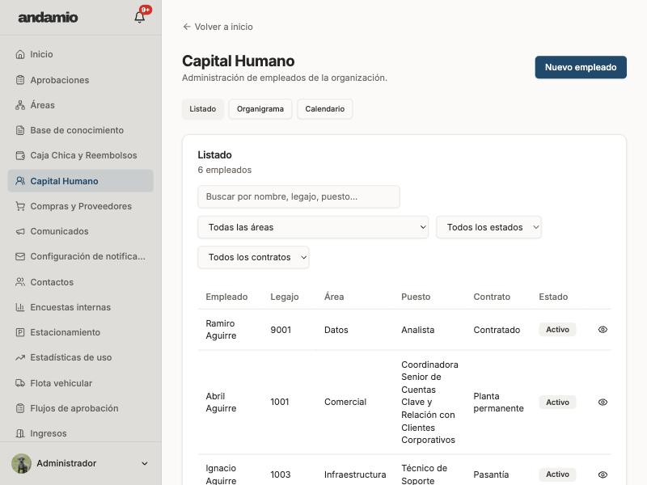Open Flota vehicular from the sidebar
This screenshot has height=485, width=647.
pyautogui.click(x=80, y=383)
